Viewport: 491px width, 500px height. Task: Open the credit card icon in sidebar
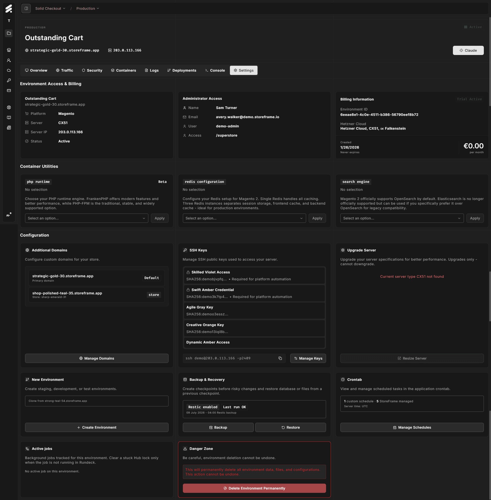pos(9,91)
